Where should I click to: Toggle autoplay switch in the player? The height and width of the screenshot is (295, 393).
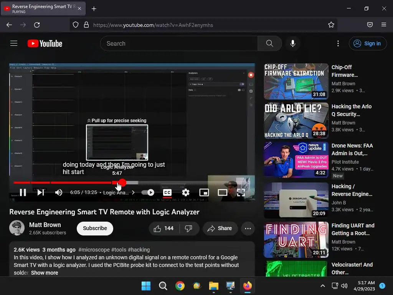pyautogui.click(x=148, y=192)
